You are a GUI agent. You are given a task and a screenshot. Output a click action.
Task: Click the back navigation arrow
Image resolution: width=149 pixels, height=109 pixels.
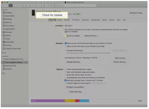(x=3, y=6)
